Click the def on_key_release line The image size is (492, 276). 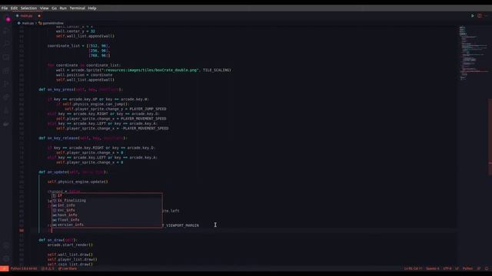82,138
